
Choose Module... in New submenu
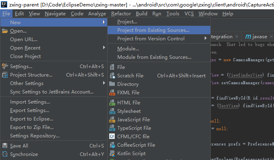(x=159, y=49)
